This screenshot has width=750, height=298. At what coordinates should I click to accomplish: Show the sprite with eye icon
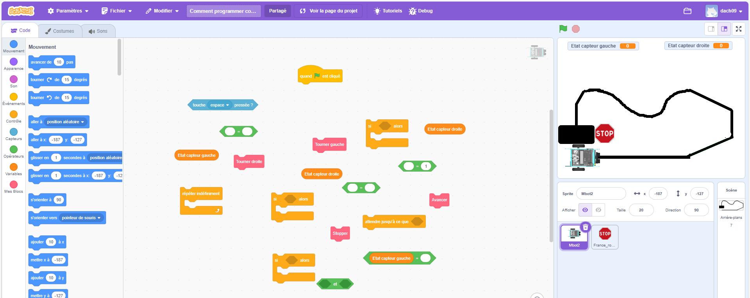tap(585, 210)
